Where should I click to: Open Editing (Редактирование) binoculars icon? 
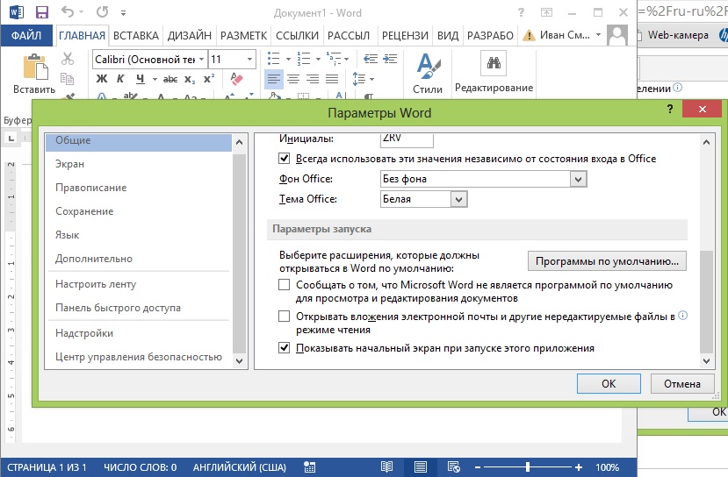pyautogui.click(x=494, y=63)
